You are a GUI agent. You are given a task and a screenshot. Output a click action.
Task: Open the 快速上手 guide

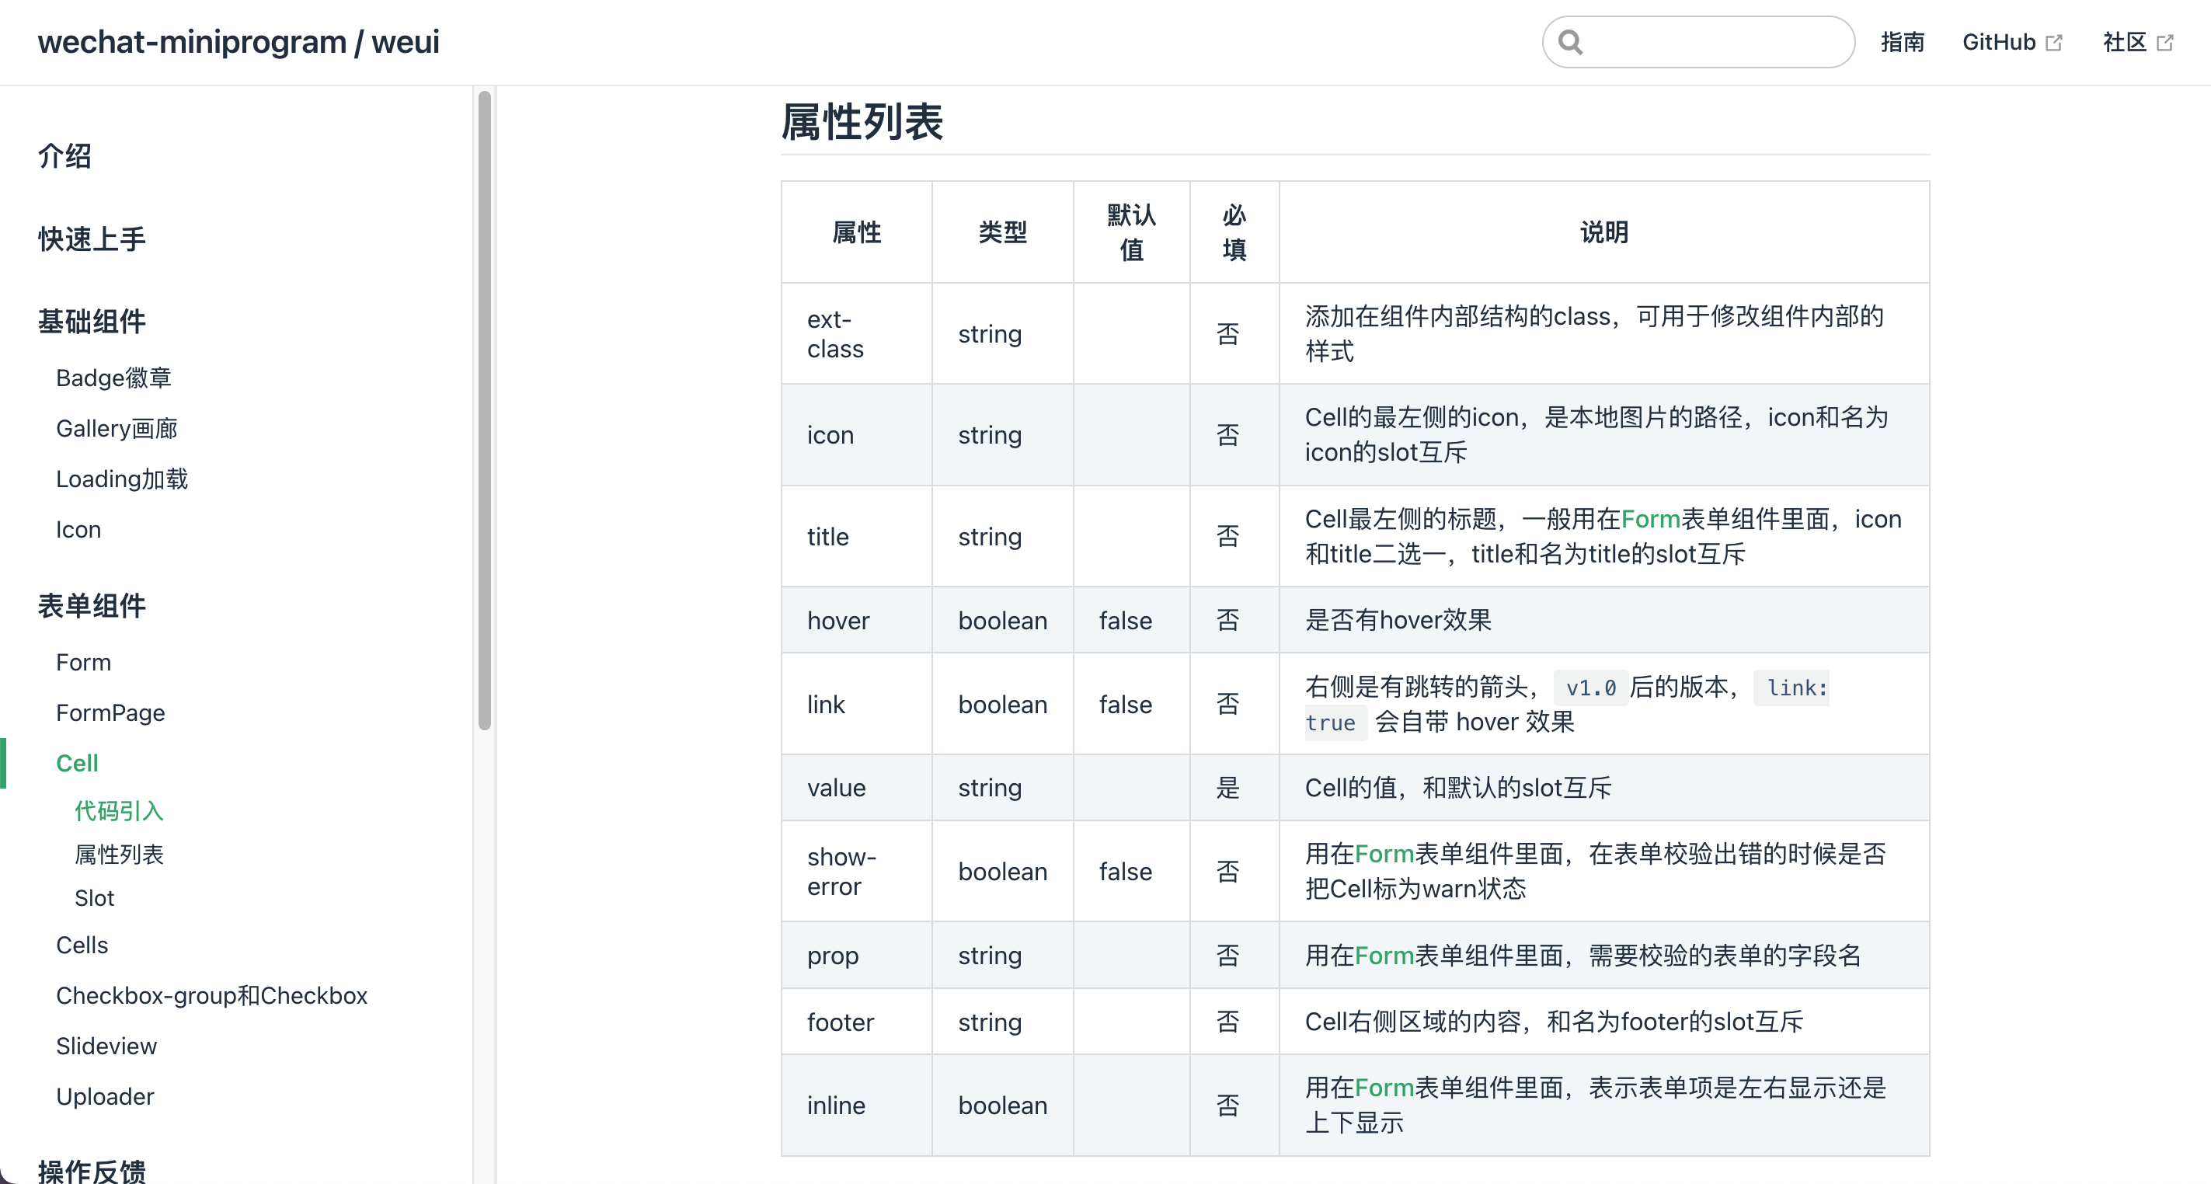coord(91,239)
